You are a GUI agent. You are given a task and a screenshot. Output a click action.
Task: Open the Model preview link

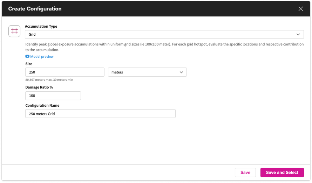click(x=42, y=56)
